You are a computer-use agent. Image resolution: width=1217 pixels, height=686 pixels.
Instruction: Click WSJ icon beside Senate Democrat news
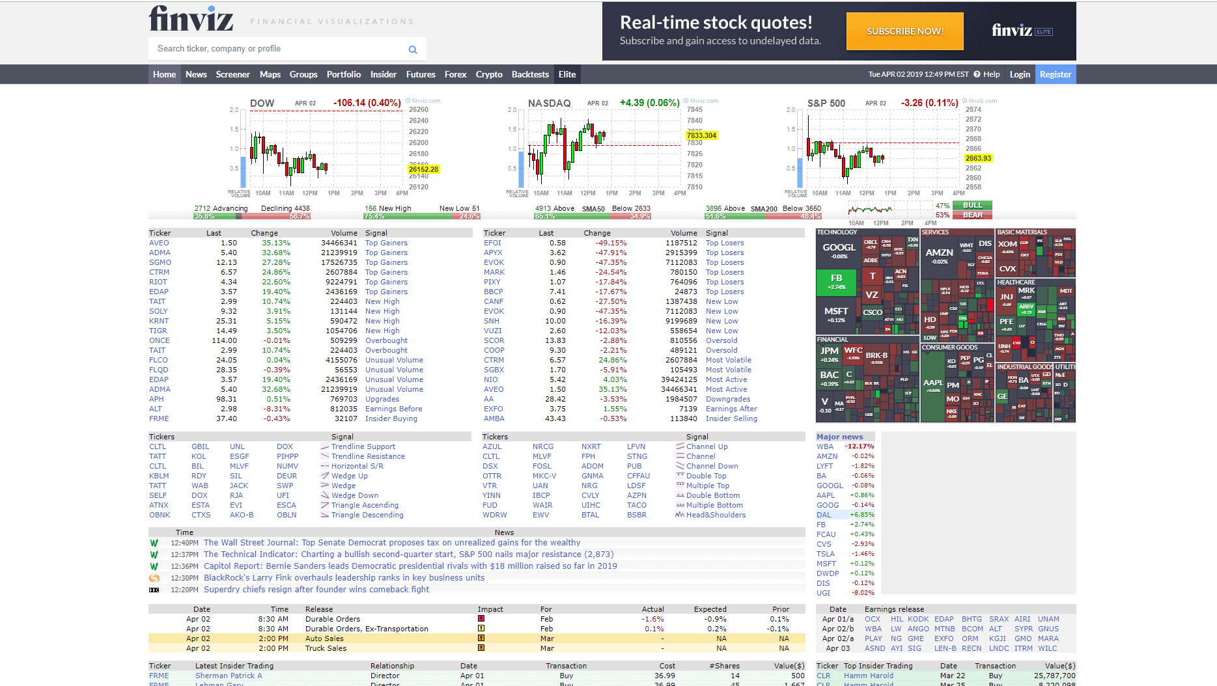coord(154,543)
